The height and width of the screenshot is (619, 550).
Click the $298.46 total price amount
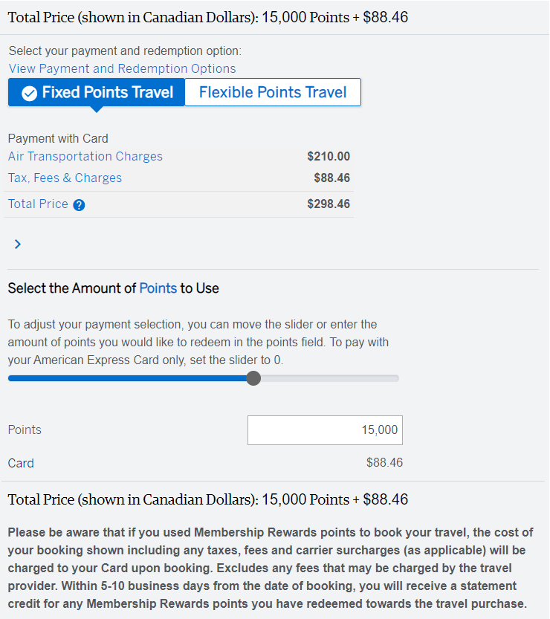[x=328, y=204]
